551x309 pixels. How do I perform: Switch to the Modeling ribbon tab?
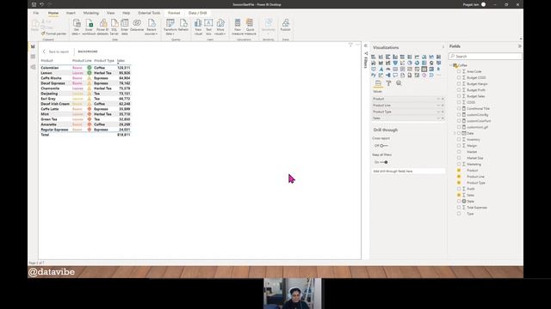click(91, 13)
